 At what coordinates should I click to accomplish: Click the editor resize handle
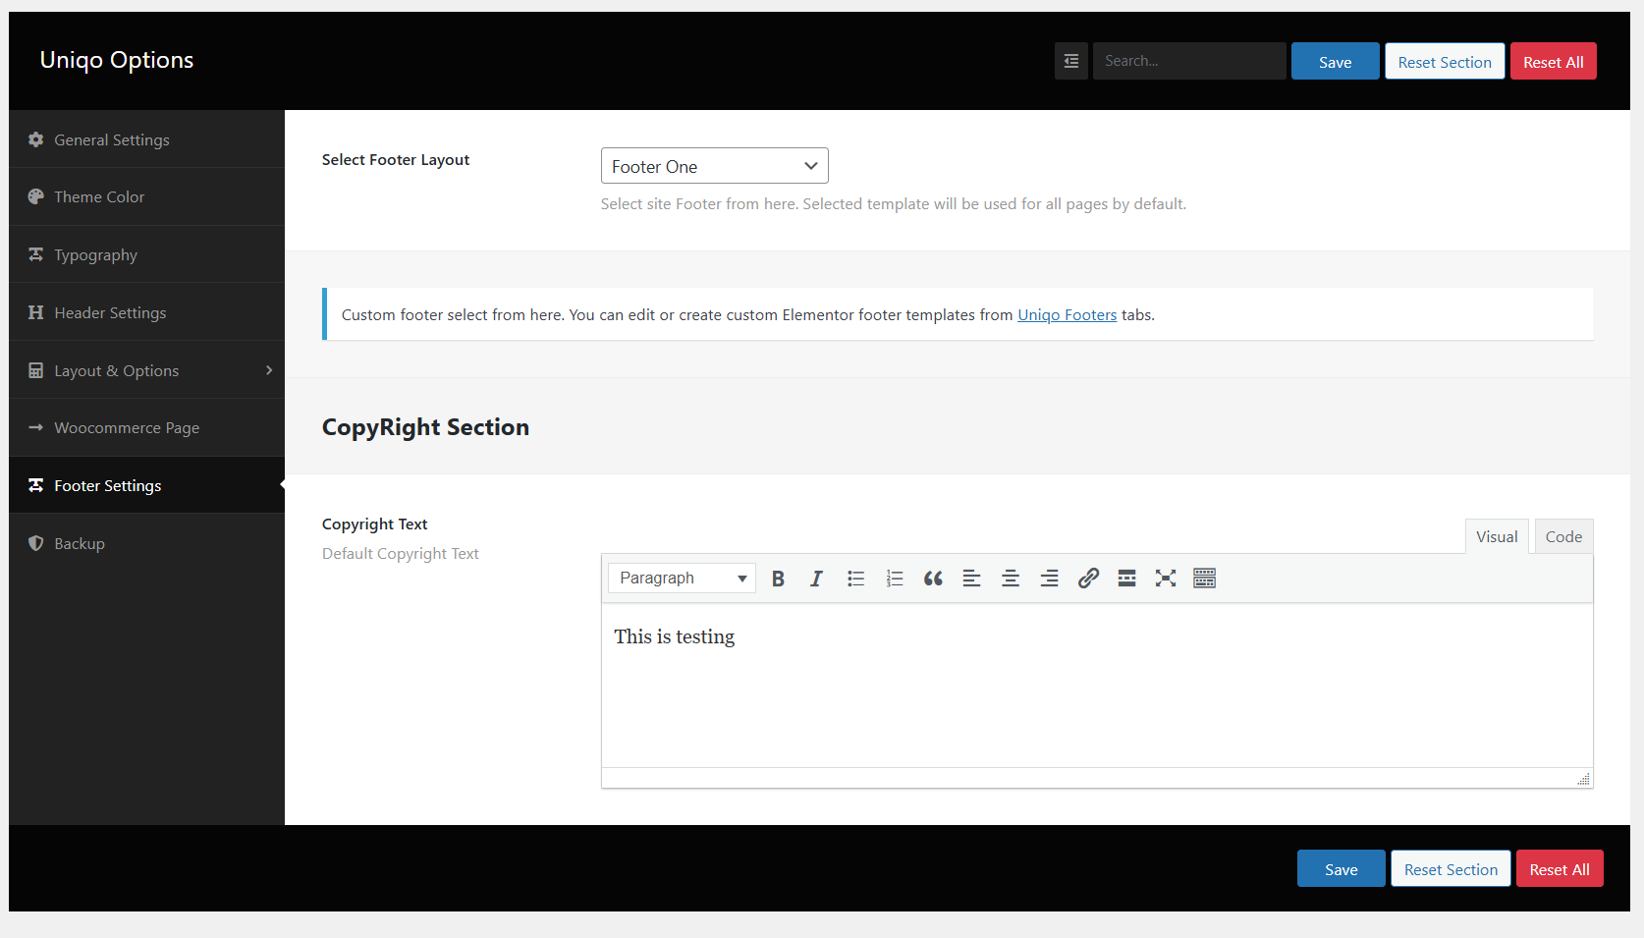(1583, 779)
